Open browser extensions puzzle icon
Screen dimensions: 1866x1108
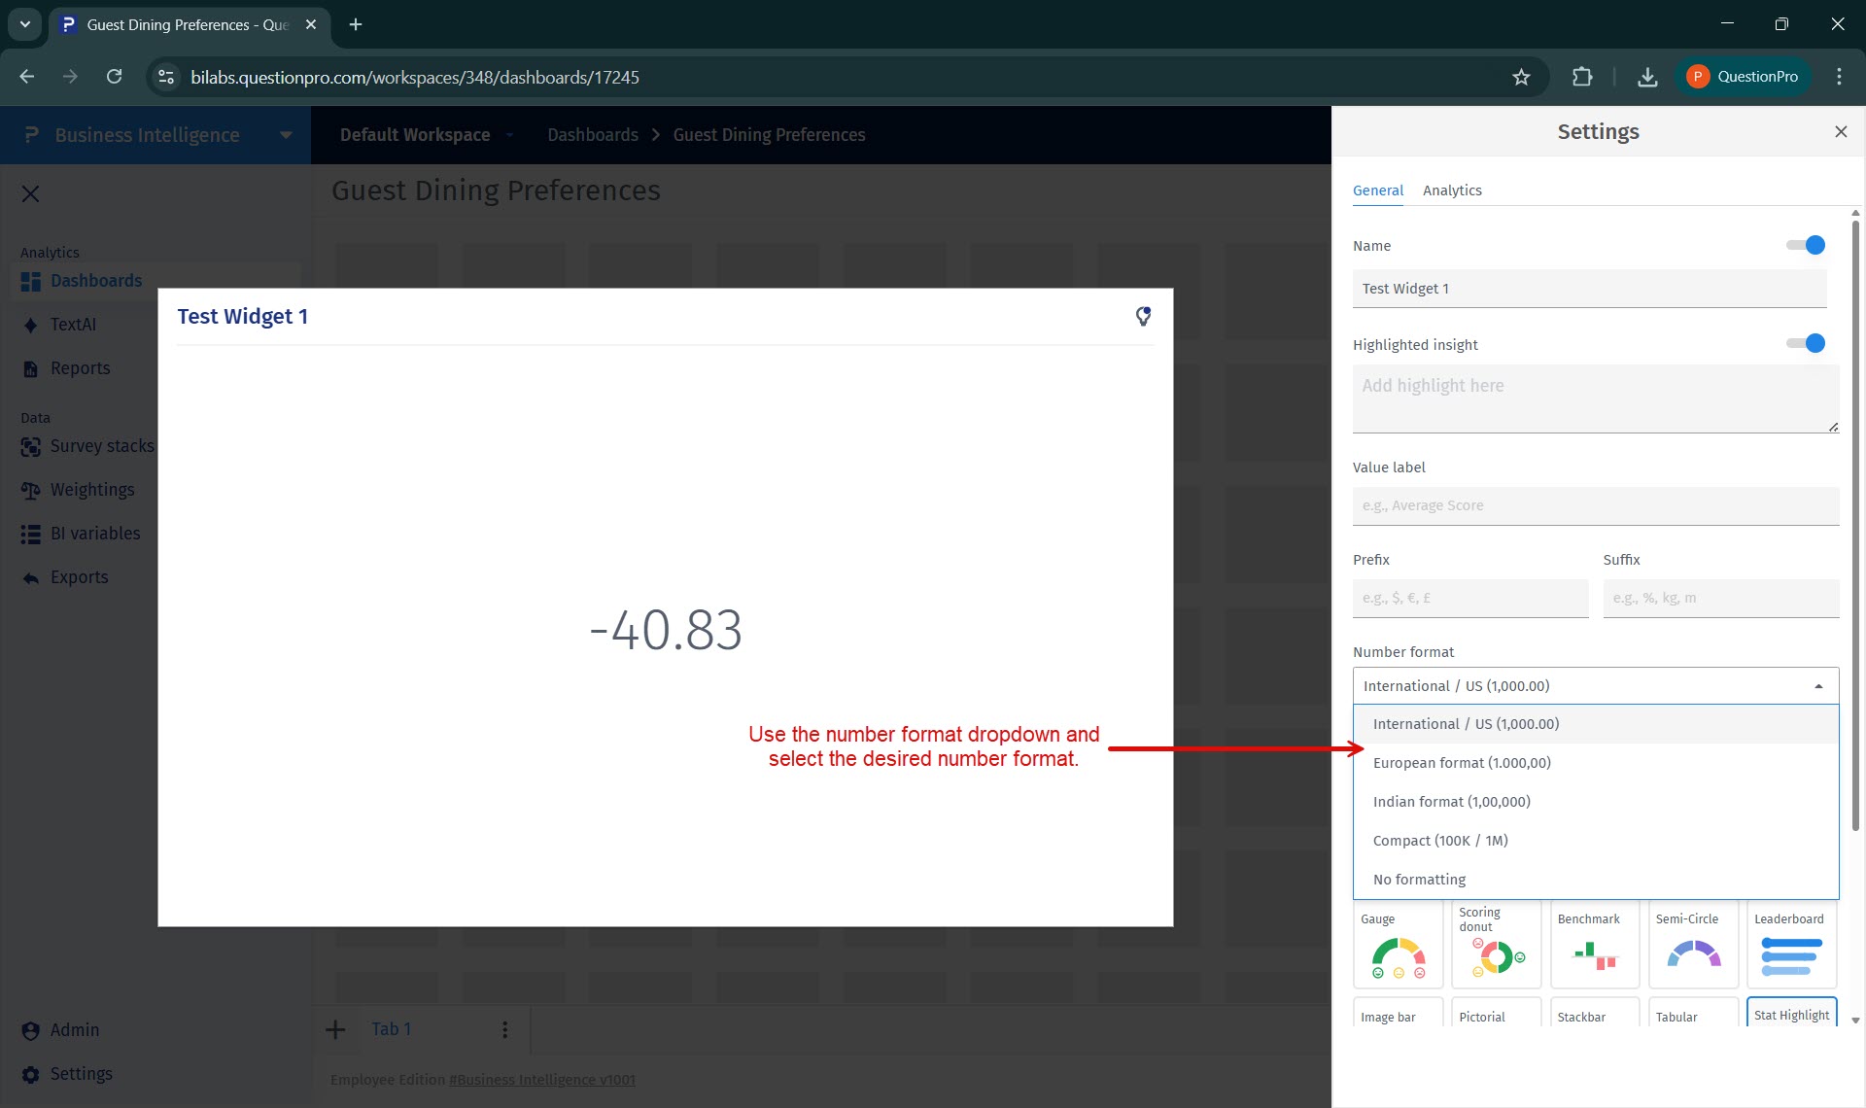[x=1581, y=77]
